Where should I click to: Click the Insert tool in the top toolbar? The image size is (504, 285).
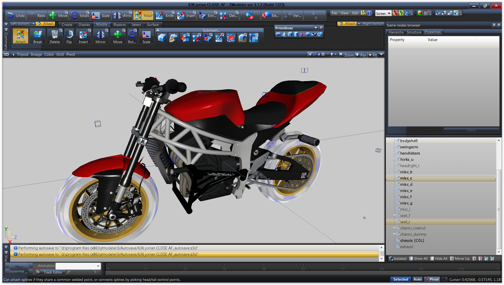pos(186,16)
